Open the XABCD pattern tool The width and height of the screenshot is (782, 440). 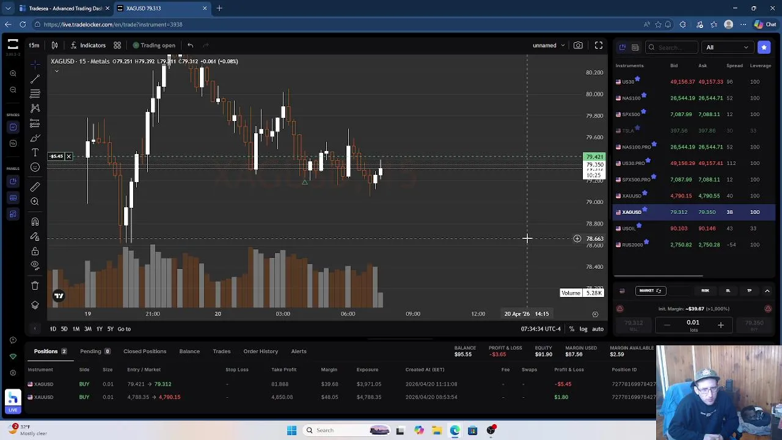(35, 108)
